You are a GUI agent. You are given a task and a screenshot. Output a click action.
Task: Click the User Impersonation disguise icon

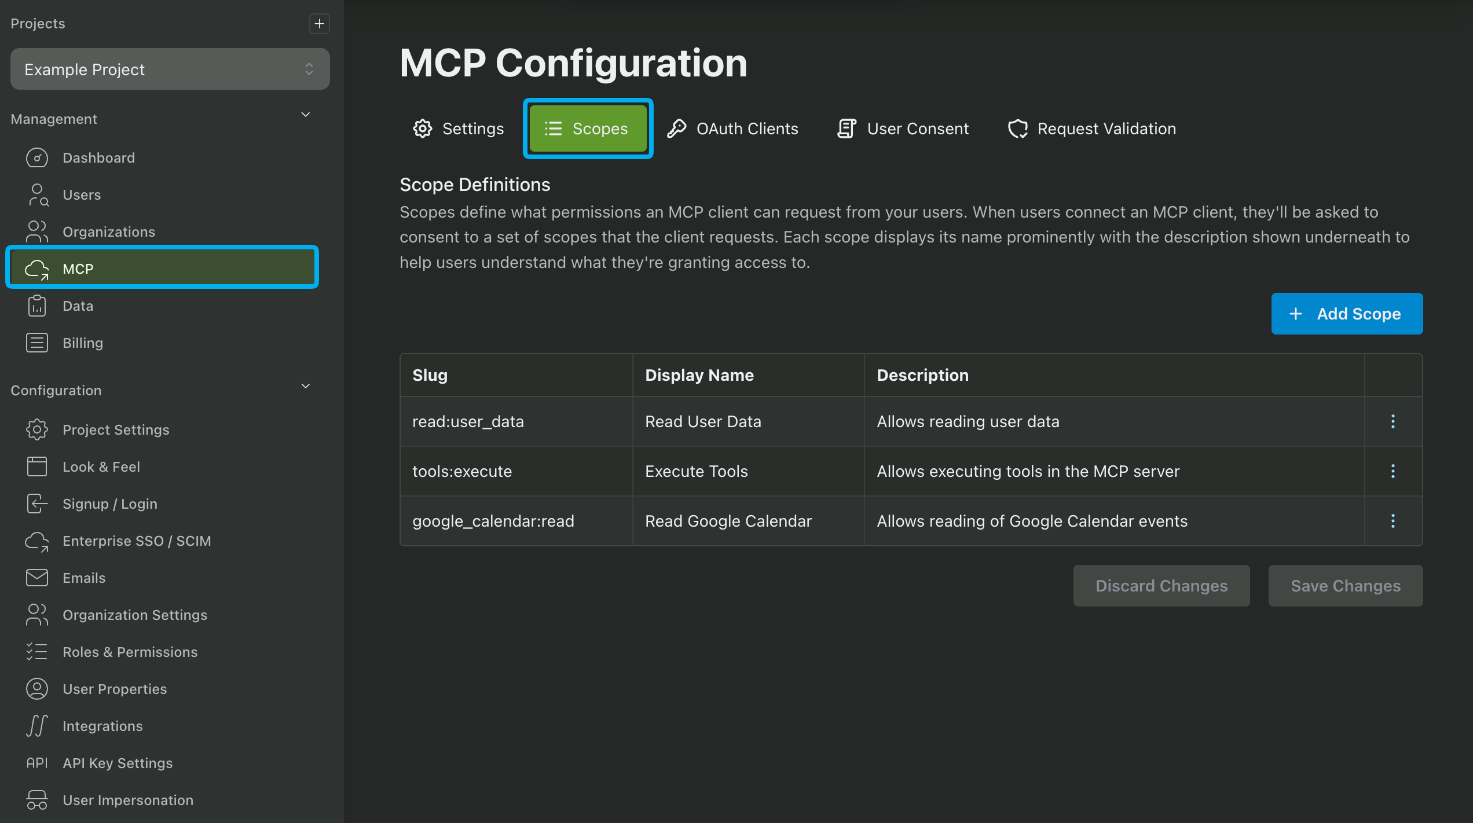37,800
